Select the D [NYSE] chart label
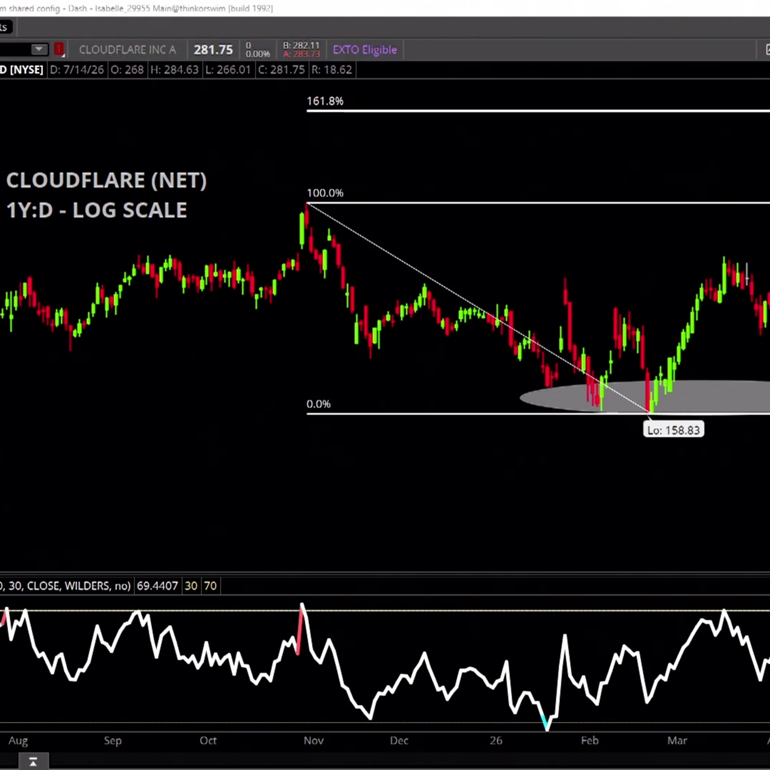The image size is (770, 770). click(22, 70)
